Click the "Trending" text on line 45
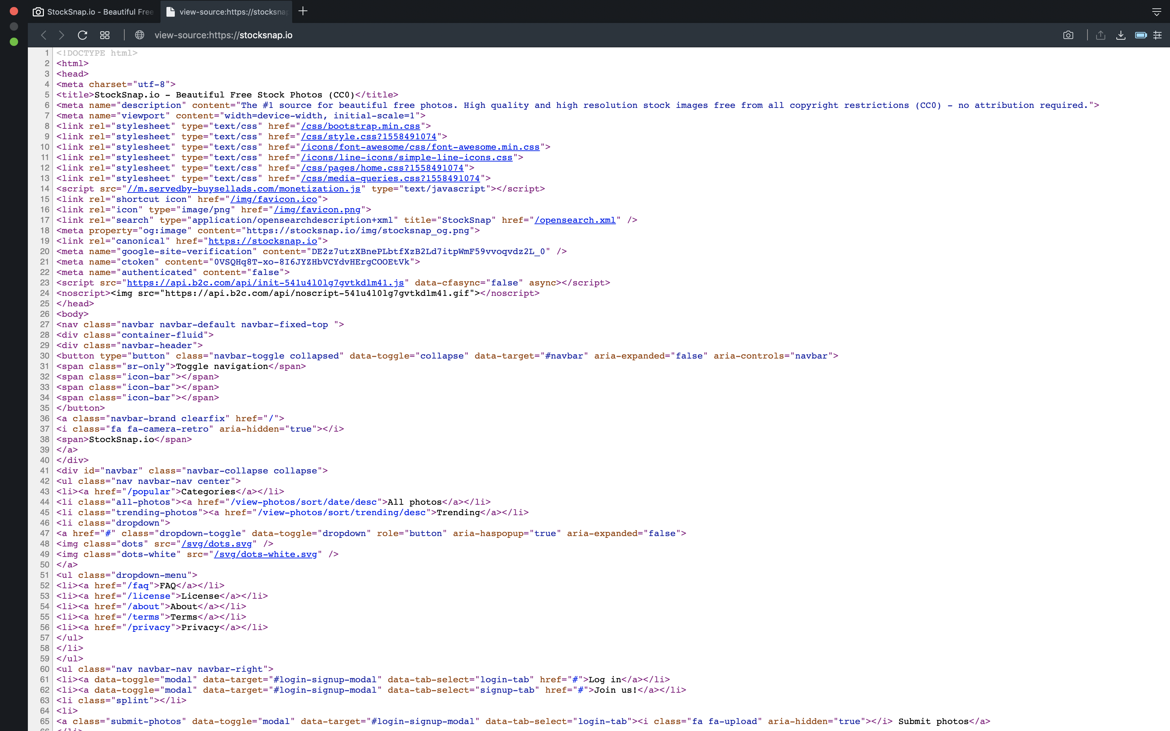Viewport: 1170px width, 731px height. point(458,512)
